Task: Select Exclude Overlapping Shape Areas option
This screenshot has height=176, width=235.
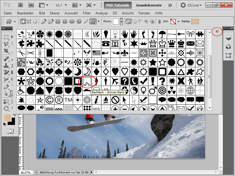Action: pyautogui.click(x=152, y=21)
